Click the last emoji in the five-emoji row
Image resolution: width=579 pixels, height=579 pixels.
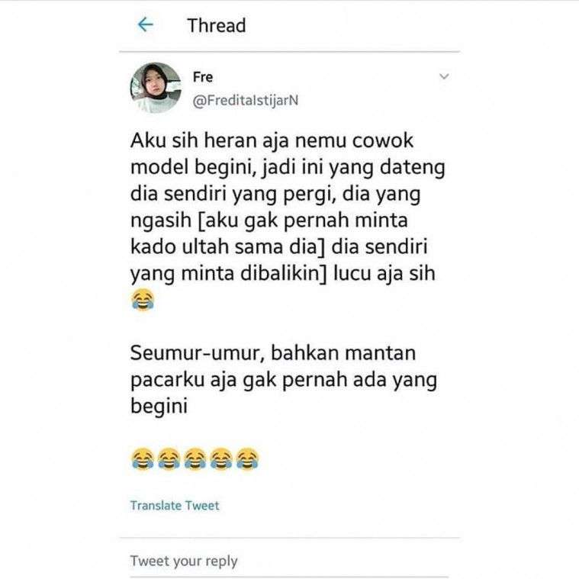point(247,458)
